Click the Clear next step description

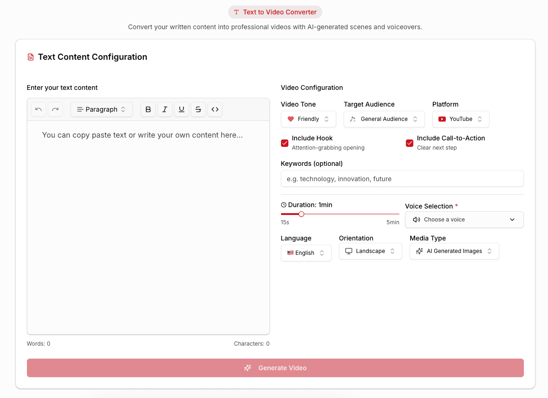pos(437,147)
